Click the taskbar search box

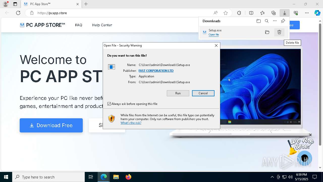tap(48, 177)
